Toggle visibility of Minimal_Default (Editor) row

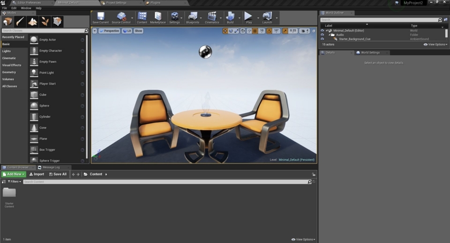click(322, 30)
